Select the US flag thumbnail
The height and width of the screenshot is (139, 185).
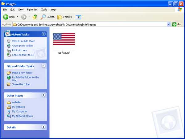click(x=64, y=39)
